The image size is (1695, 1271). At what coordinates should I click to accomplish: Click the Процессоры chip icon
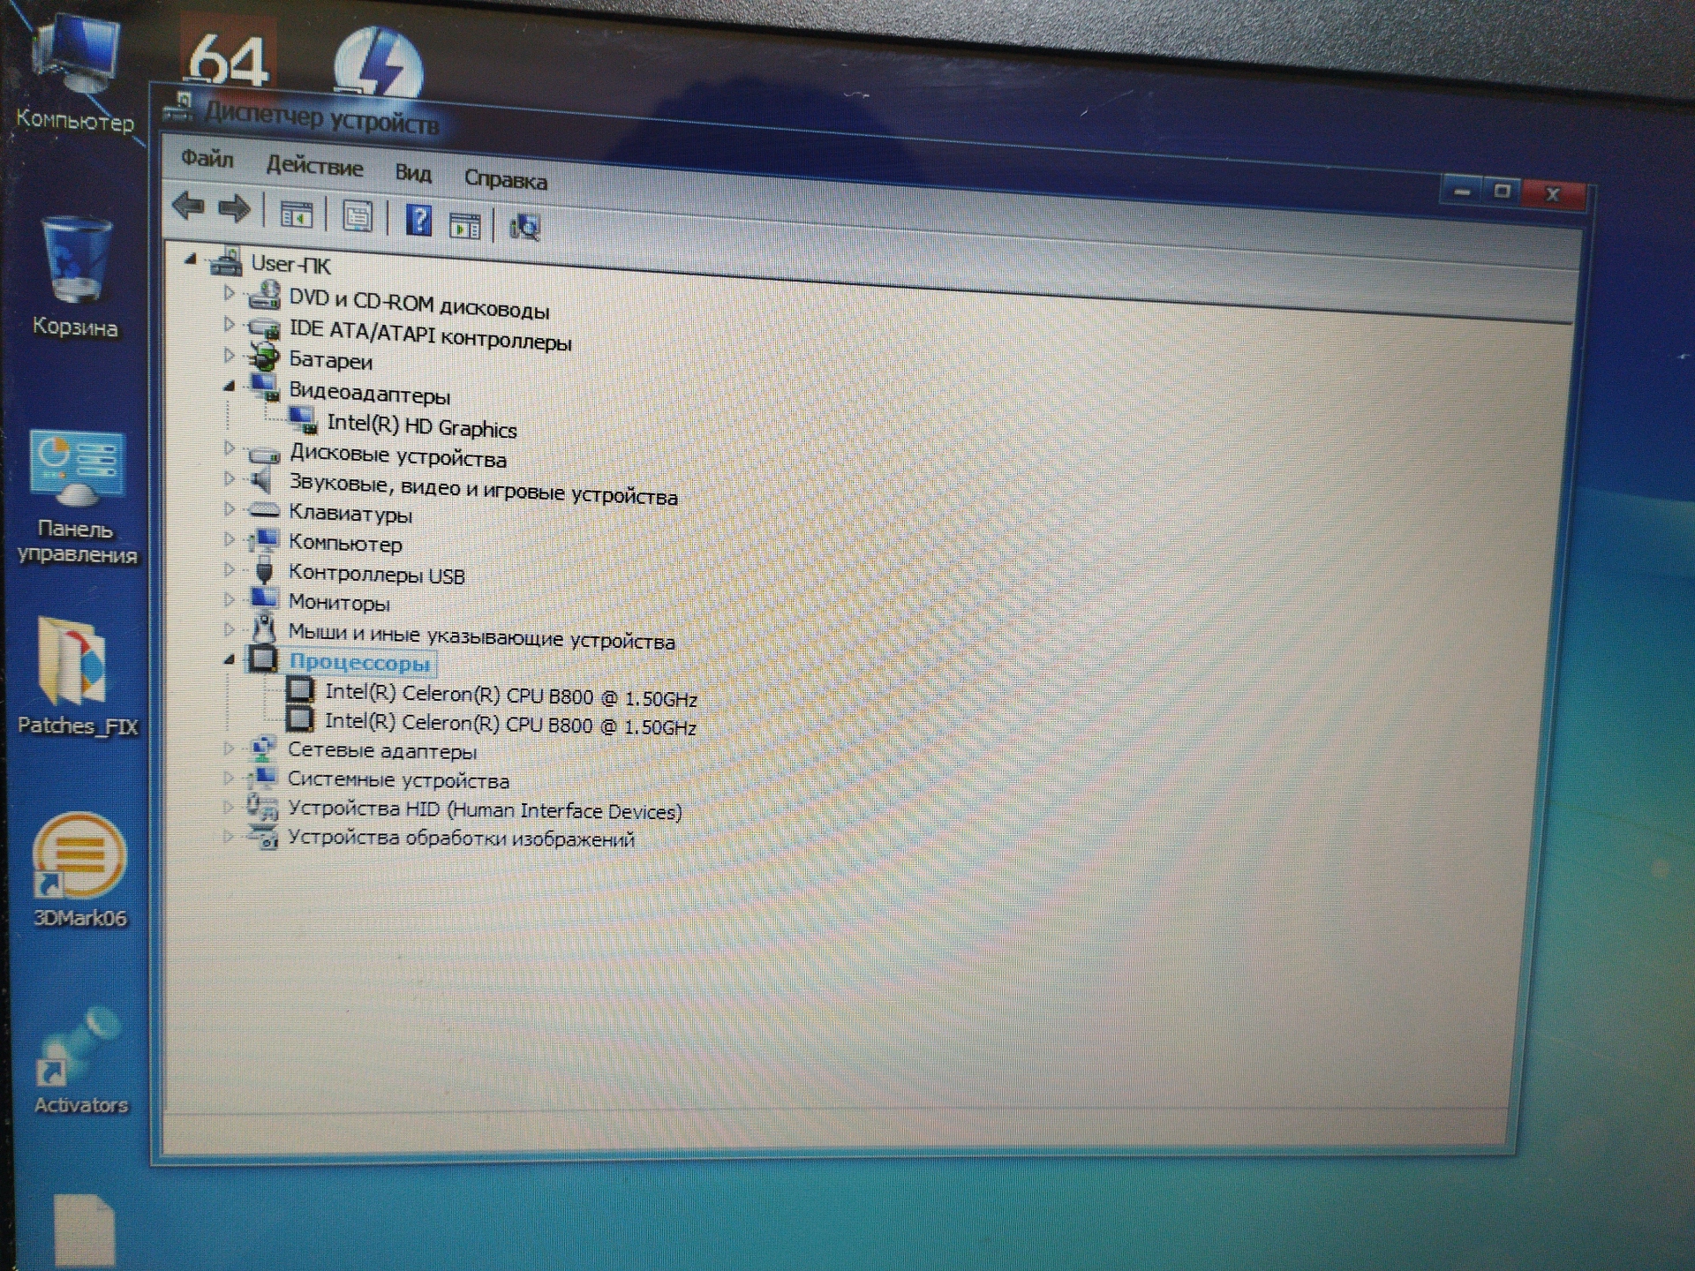pos(262,658)
